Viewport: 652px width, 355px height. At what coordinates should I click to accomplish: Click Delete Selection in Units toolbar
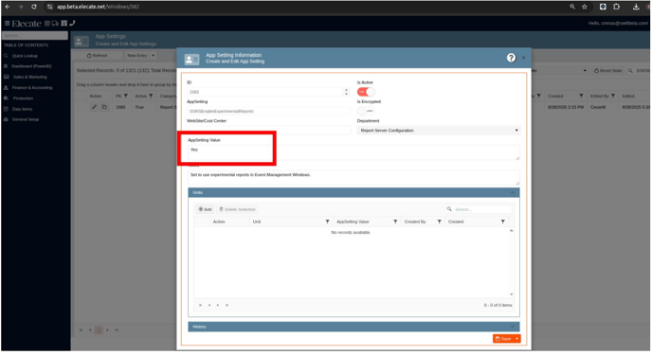[x=238, y=209]
